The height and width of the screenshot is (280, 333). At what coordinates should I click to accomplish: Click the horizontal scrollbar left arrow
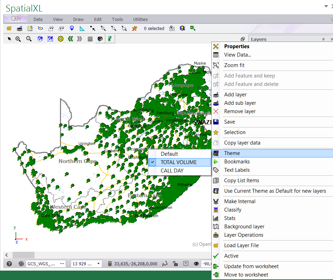(6, 255)
